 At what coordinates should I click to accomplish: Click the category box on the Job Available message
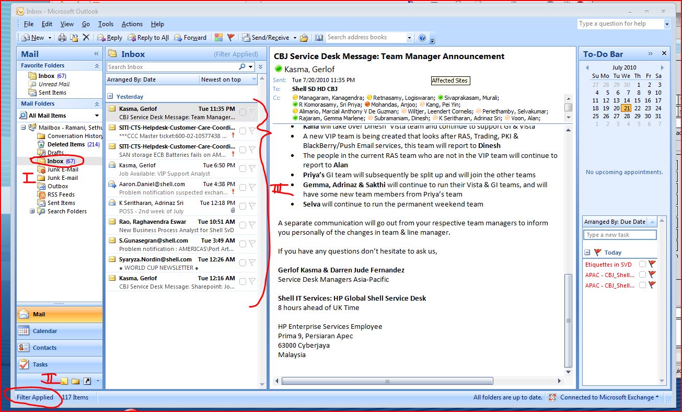pos(242,168)
